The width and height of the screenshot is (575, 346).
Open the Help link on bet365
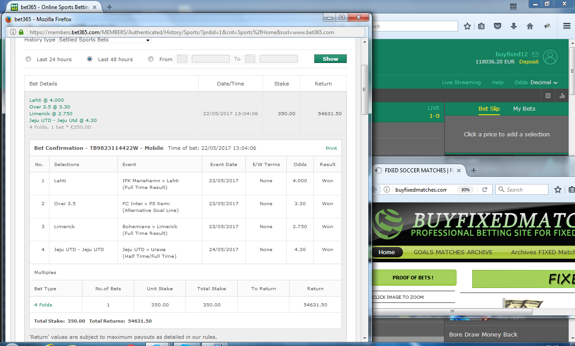point(498,82)
